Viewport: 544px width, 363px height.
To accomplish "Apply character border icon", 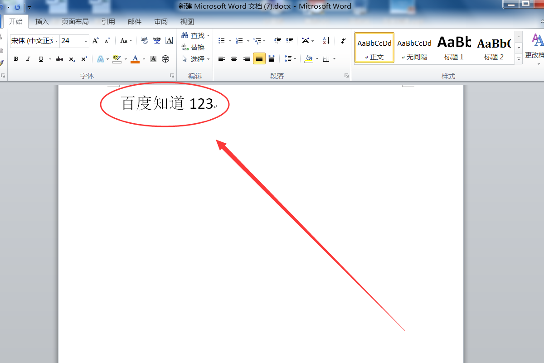I will pos(169,41).
